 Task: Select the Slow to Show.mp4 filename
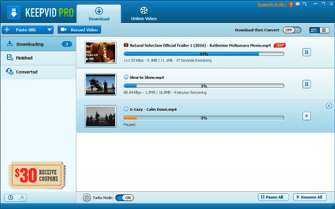pyautogui.click(x=147, y=77)
